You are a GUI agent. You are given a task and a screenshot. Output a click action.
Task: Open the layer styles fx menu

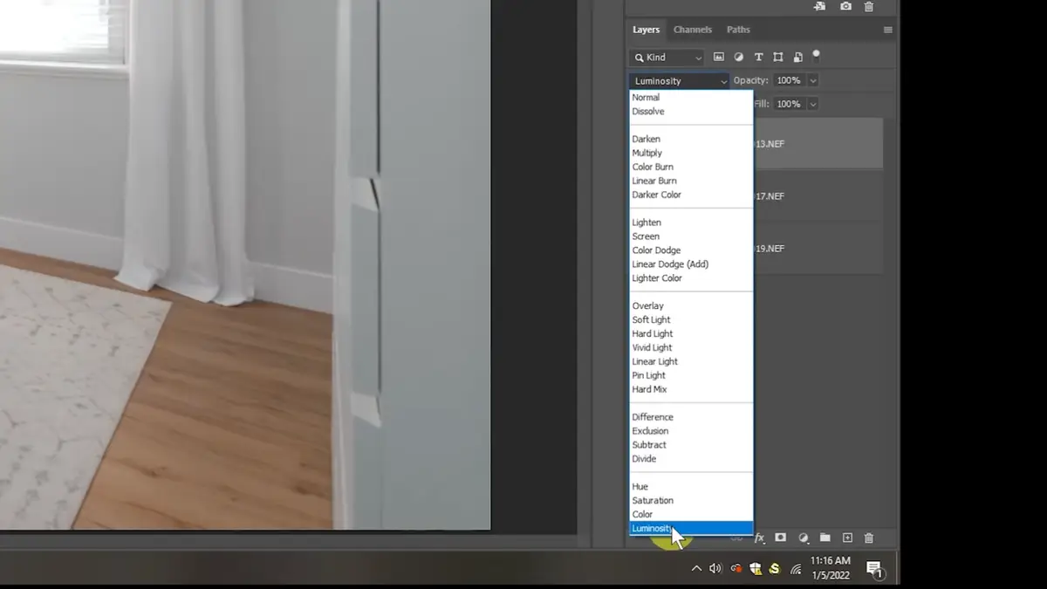tap(759, 538)
